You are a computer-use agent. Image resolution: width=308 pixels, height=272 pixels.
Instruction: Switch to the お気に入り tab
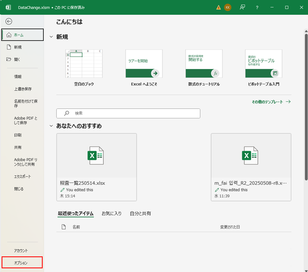pos(112,213)
